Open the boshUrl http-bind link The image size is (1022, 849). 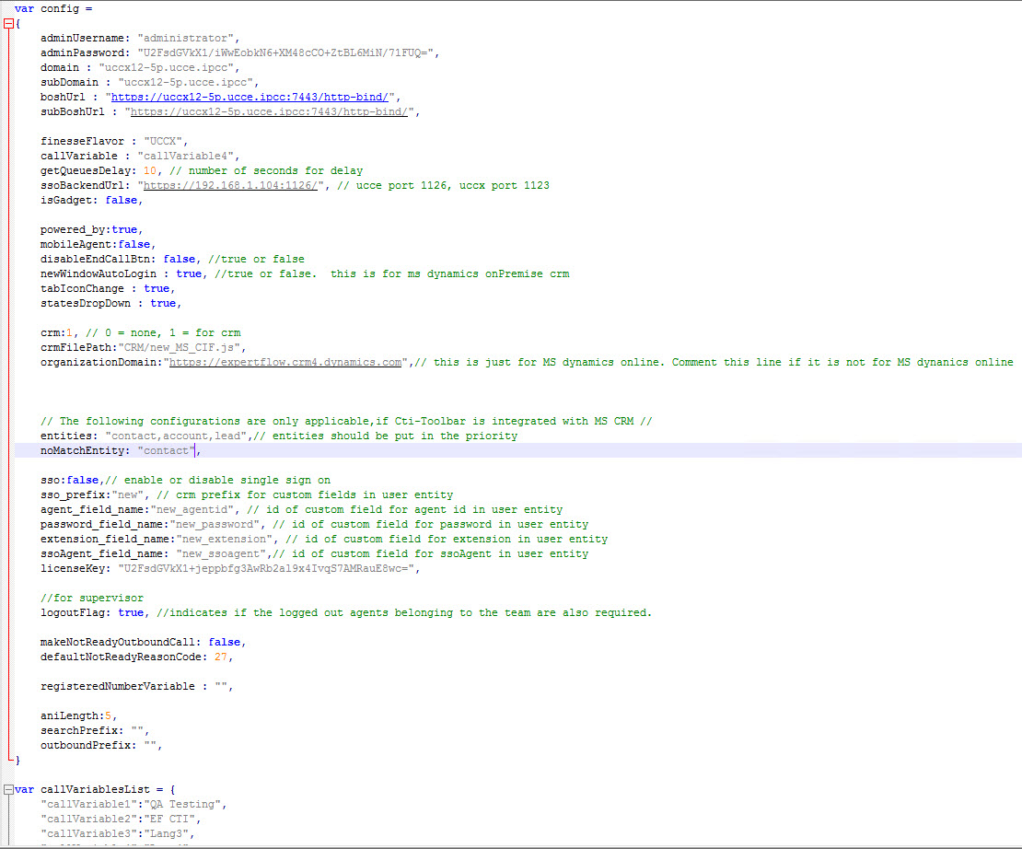[252, 97]
